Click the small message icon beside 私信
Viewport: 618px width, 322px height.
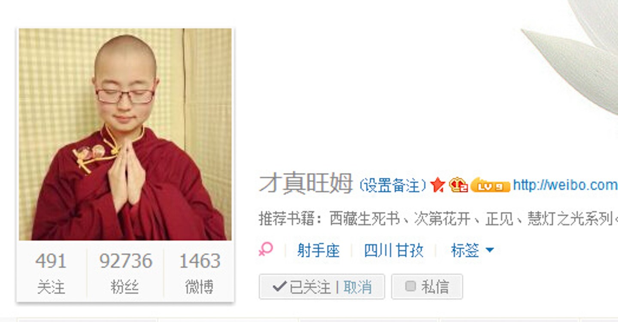(x=411, y=286)
